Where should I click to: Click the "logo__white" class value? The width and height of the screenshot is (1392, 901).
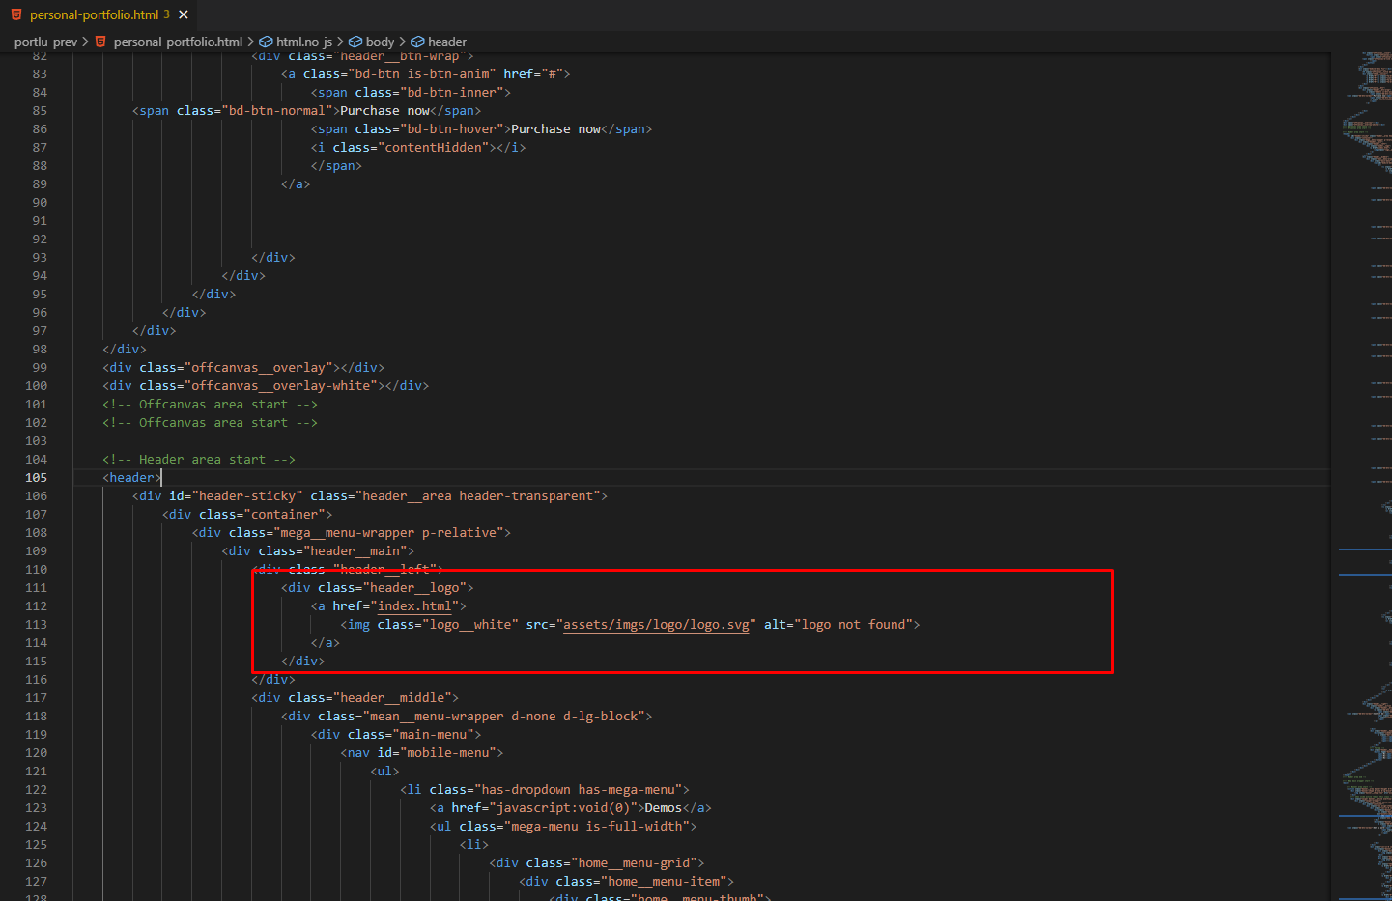point(470,625)
